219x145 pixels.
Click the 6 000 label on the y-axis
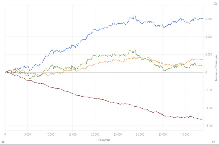click(209, 19)
